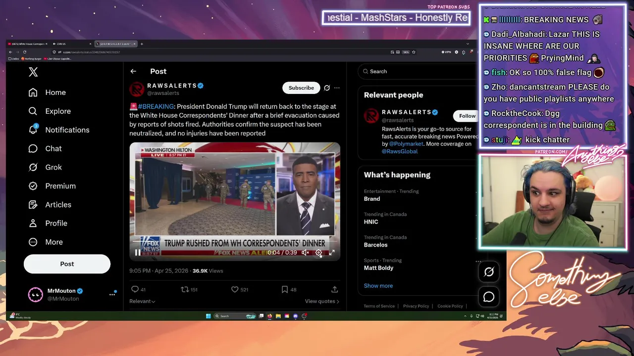The height and width of the screenshot is (356, 634).
Task: Click Show more under What's happening
Action: point(378,286)
